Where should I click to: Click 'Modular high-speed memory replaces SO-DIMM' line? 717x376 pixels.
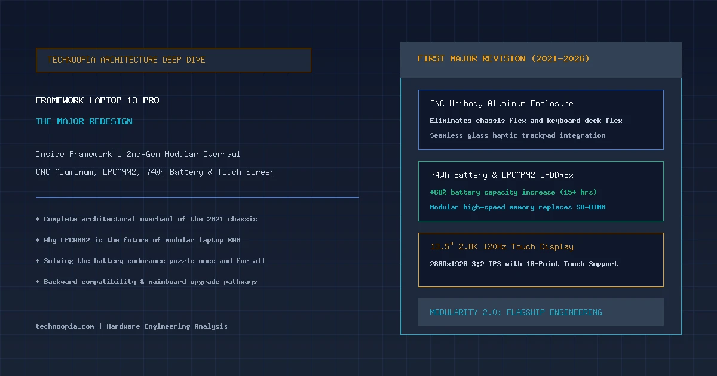click(517, 207)
